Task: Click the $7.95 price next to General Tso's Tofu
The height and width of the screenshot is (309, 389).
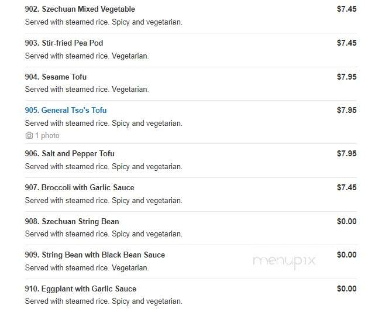Action: pyautogui.click(x=346, y=110)
